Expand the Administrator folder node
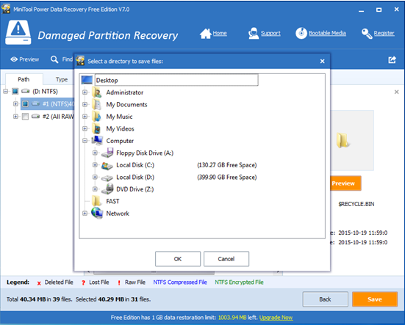This screenshot has height=325, width=405. 85,92
